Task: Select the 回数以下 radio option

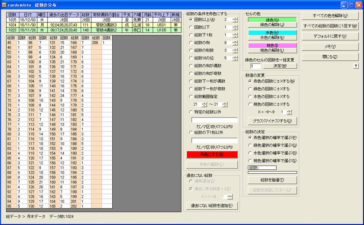Action: (x=191, y=27)
